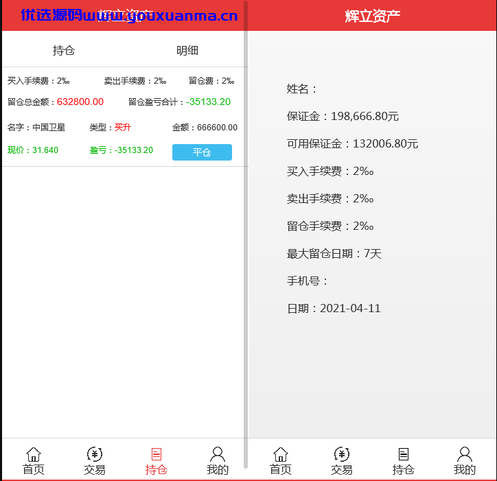Image resolution: width=497 pixels, height=481 pixels.
Task: Click the 留仓费 2‰ text
Action: (211, 81)
